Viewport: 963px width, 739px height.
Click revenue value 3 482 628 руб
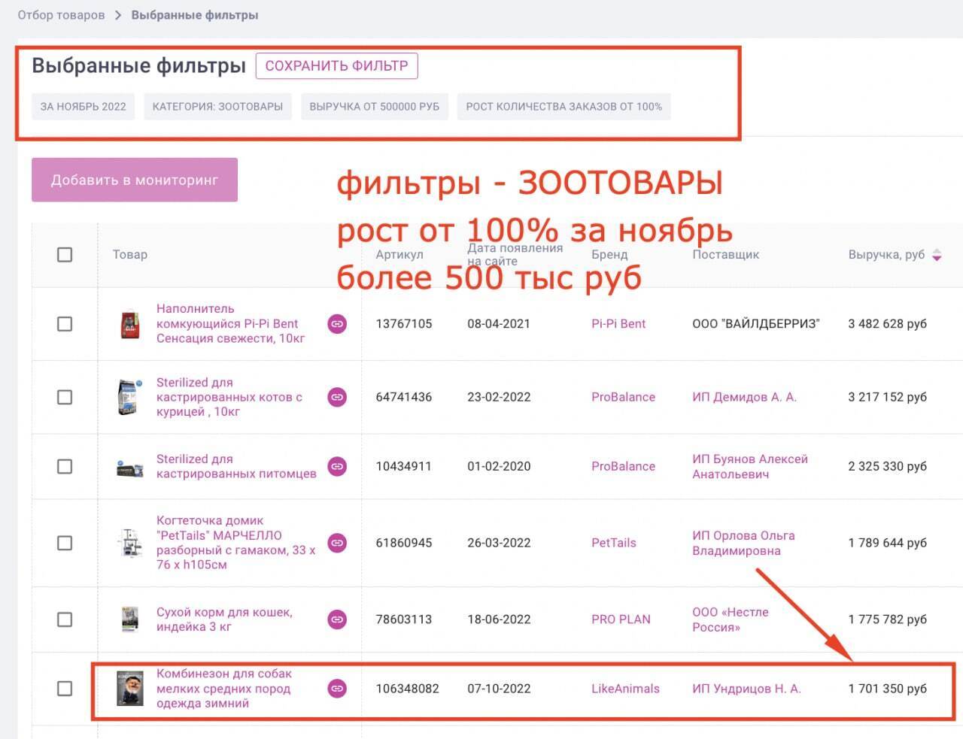(x=888, y=324)
